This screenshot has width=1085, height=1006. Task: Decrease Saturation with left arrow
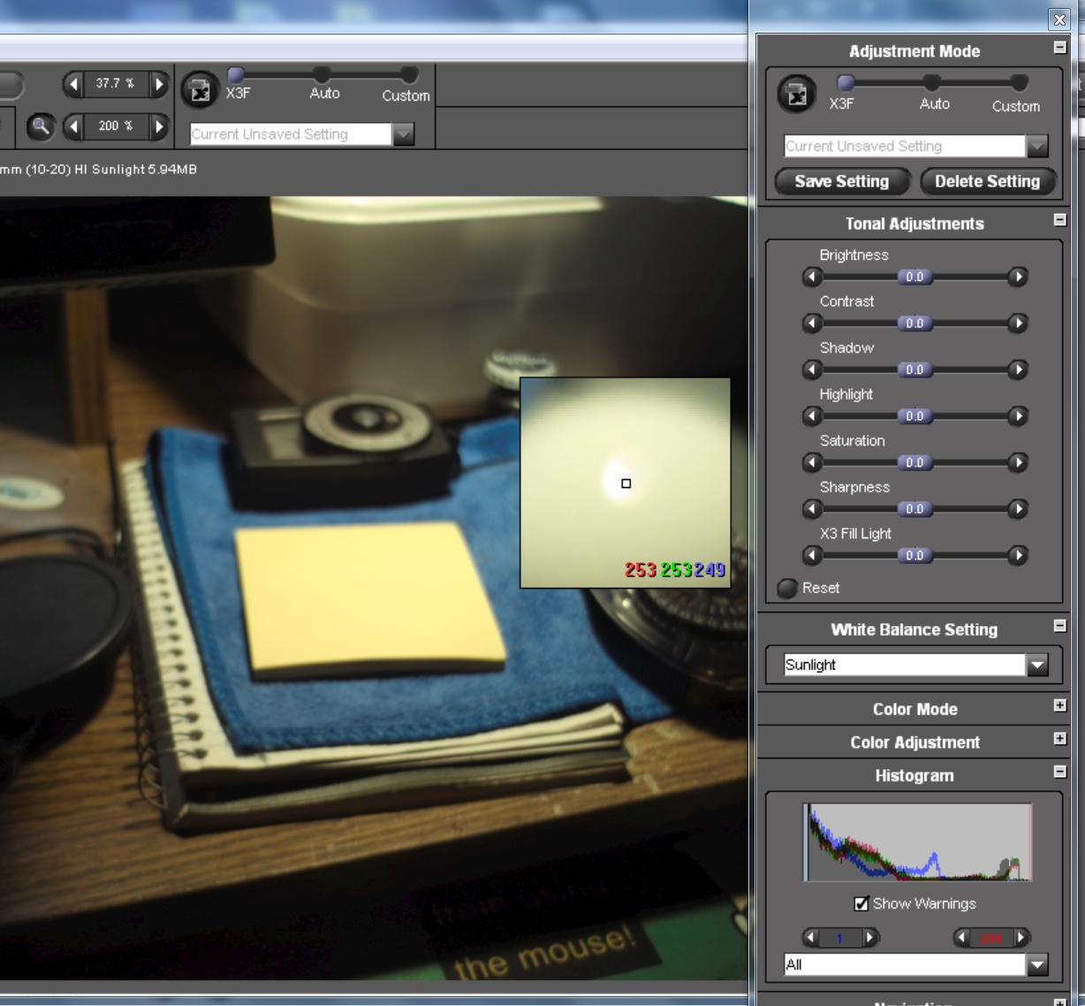812,462
